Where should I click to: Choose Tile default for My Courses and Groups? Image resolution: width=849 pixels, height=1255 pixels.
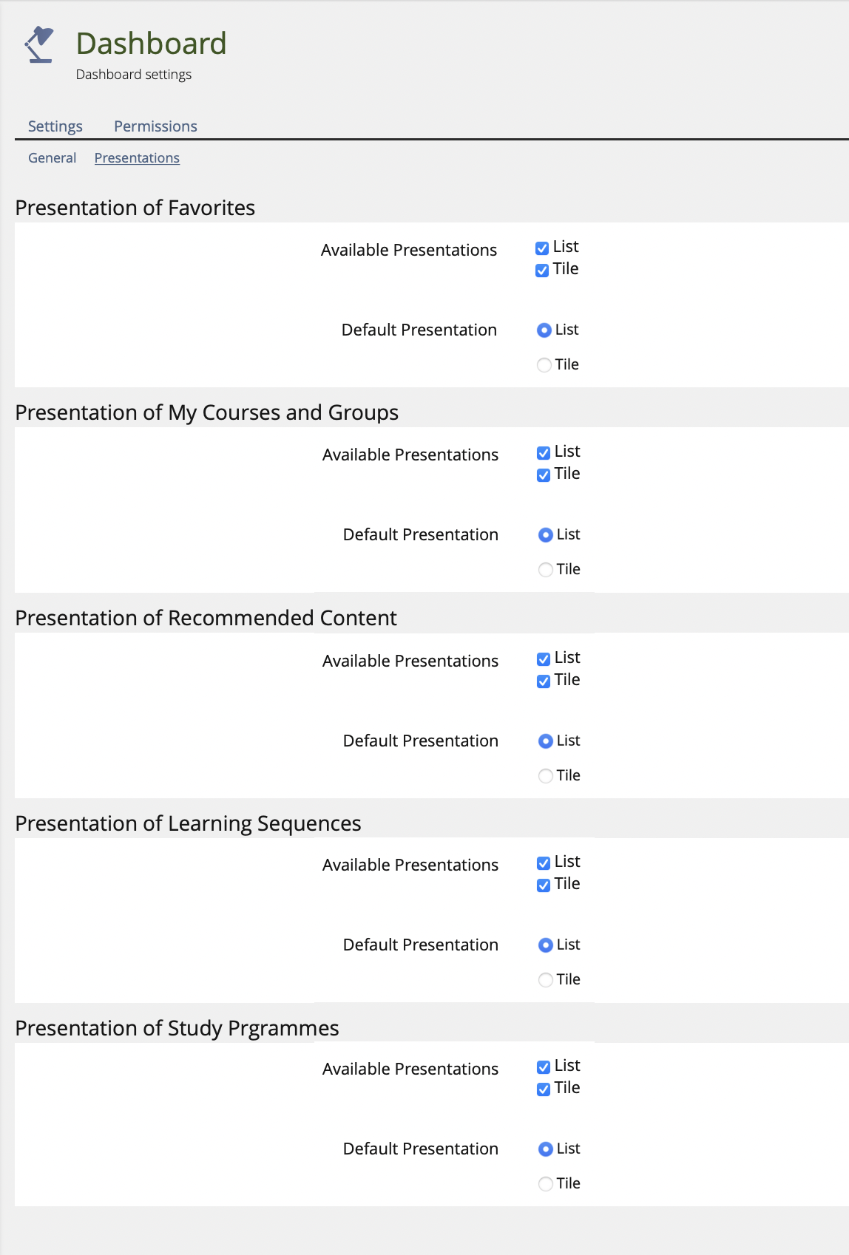546,570
